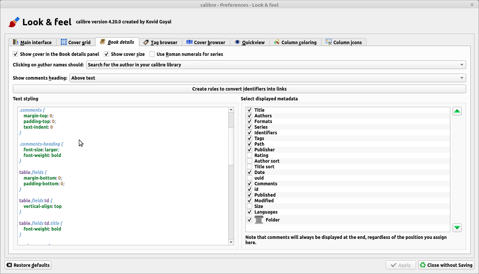Click the Text styling scrollbar down arrow
This screenshot has width=479, height=274.
point(231,242)
